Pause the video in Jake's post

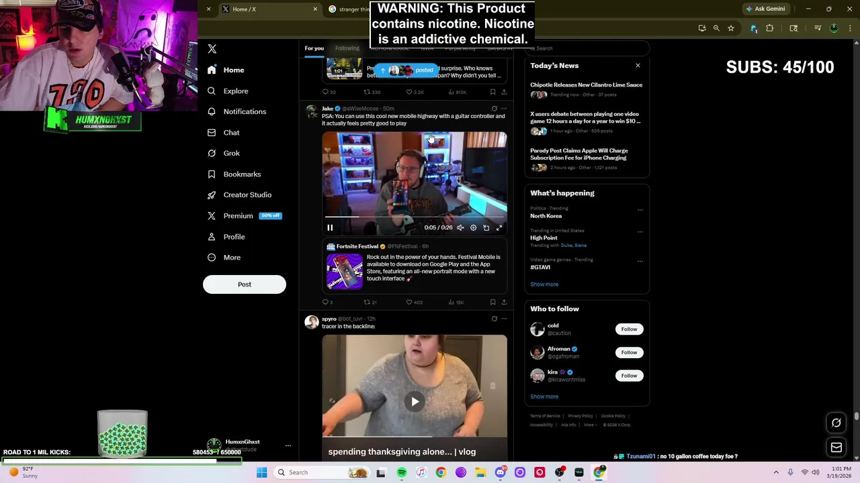click(x=330, y=227)
